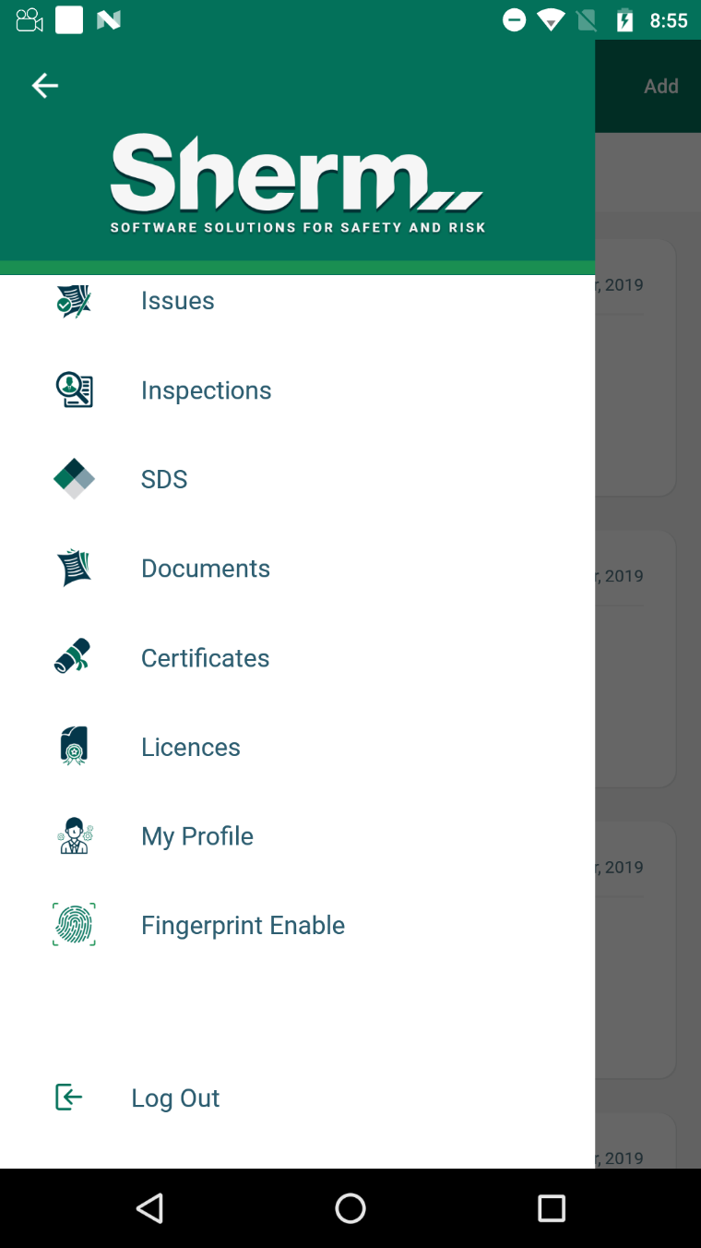This screenshot has width=701, height=1248.
Task: Open Certificates from the menu
Action: (x=205, y=658)
